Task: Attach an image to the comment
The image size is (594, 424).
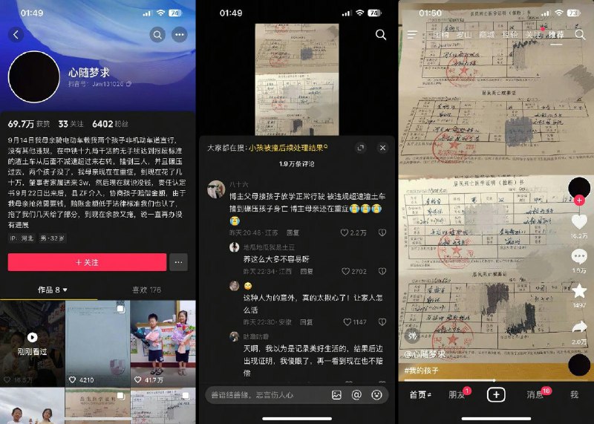Action: coord(336,395)
